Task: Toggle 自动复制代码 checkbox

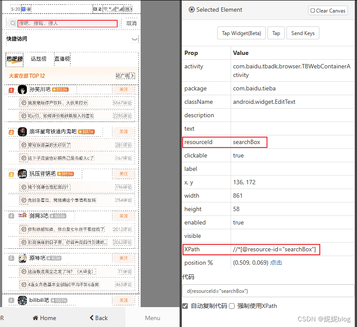Action: point(185,306)
